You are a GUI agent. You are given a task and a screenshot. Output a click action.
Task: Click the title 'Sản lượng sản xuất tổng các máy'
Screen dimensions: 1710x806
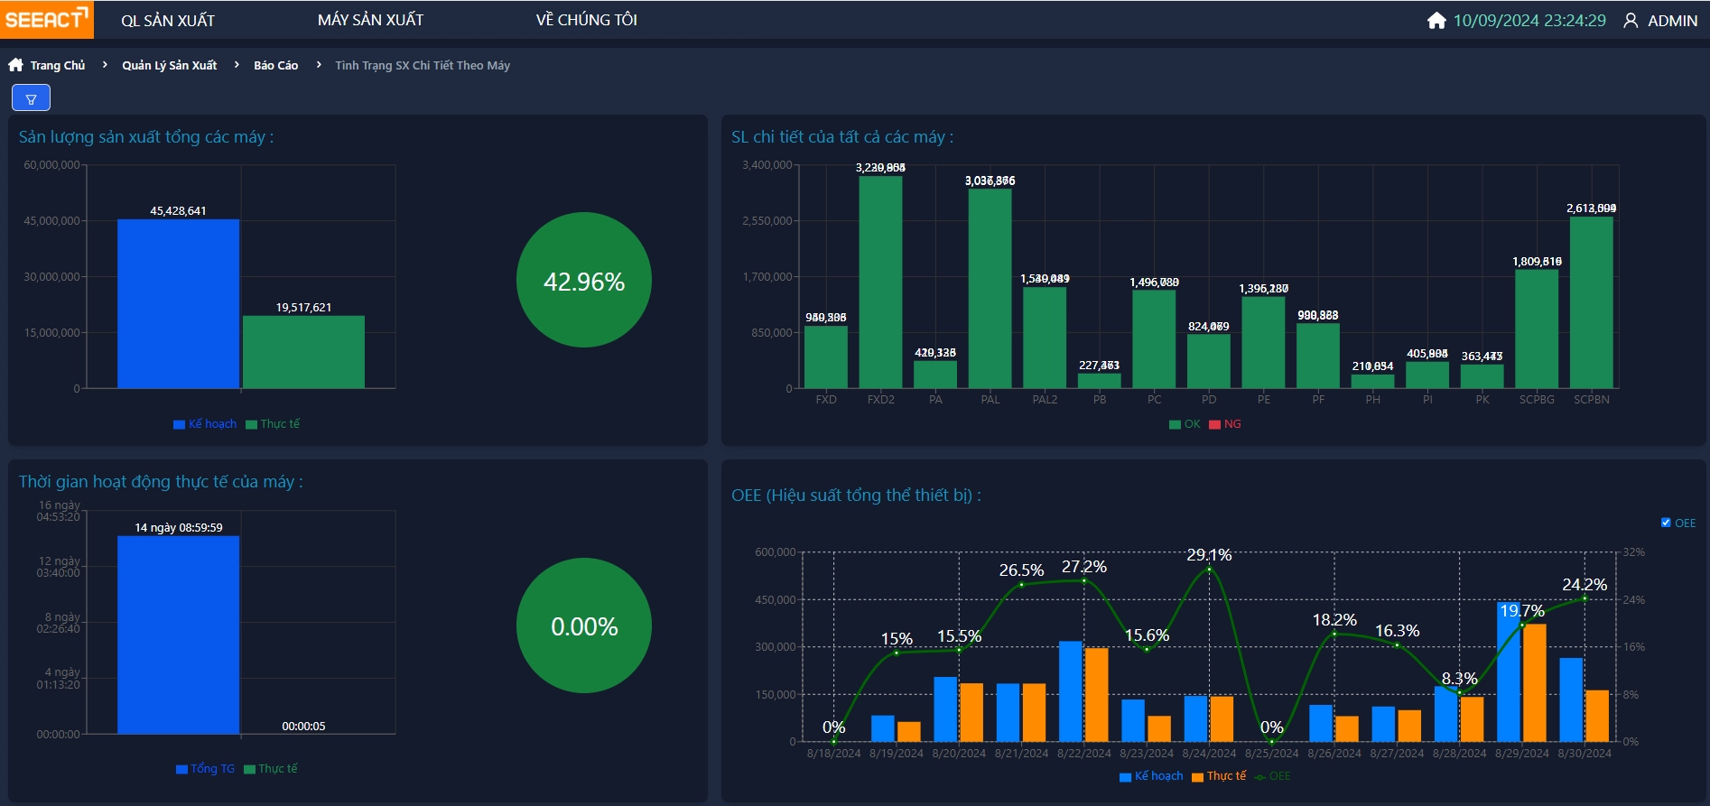pyautogui.click(x=146, y=137)
